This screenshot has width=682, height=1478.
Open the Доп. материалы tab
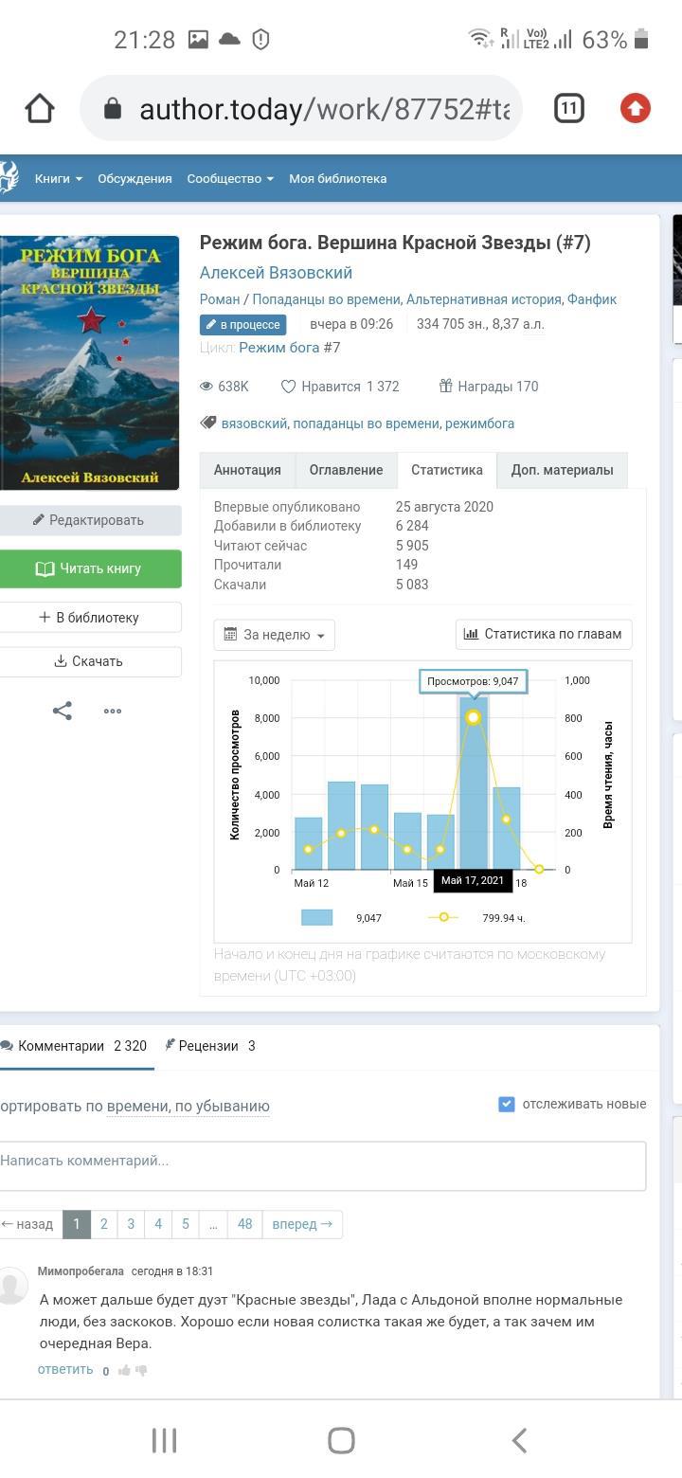click(x=562, y=470)
